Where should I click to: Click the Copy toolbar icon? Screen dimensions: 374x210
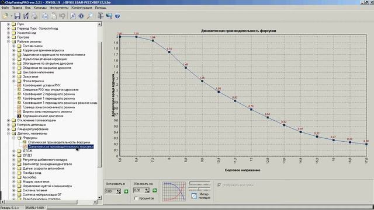[x=45, y=16]
